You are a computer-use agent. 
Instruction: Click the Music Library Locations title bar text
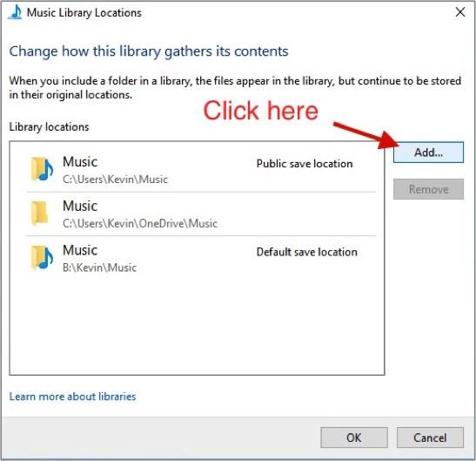coord(84,13)
